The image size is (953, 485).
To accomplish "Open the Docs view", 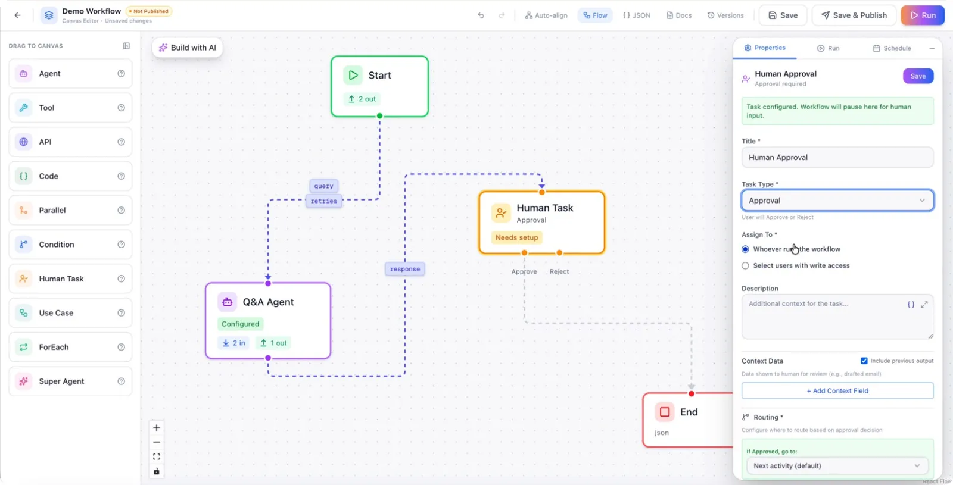I will [679, 15].
